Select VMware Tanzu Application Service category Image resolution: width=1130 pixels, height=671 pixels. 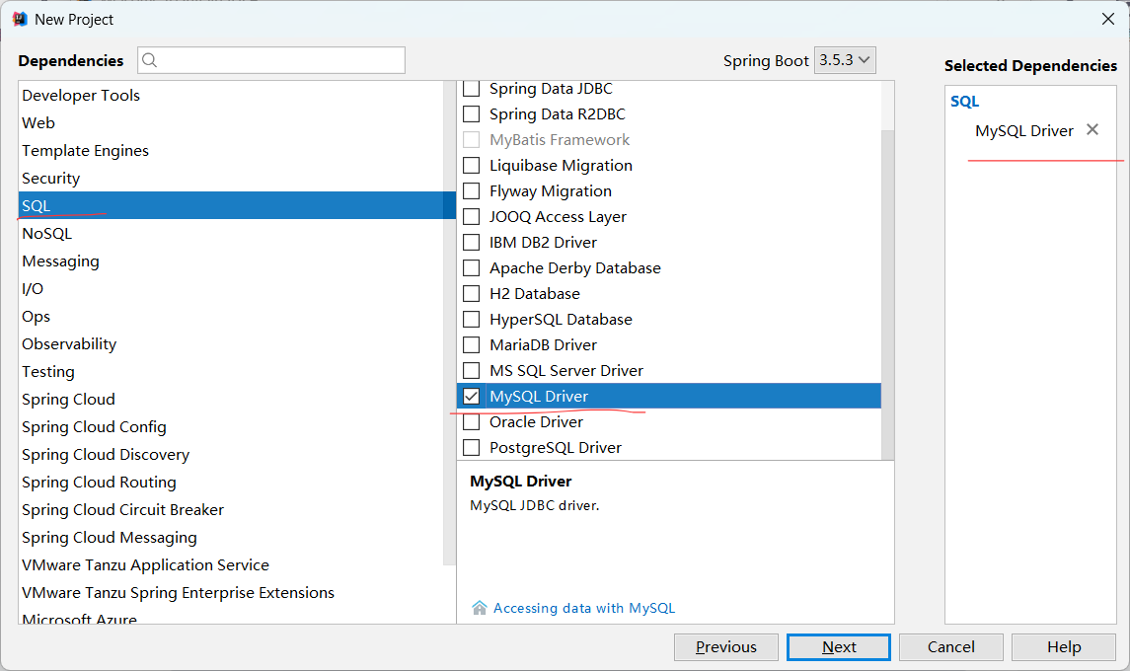231,564
